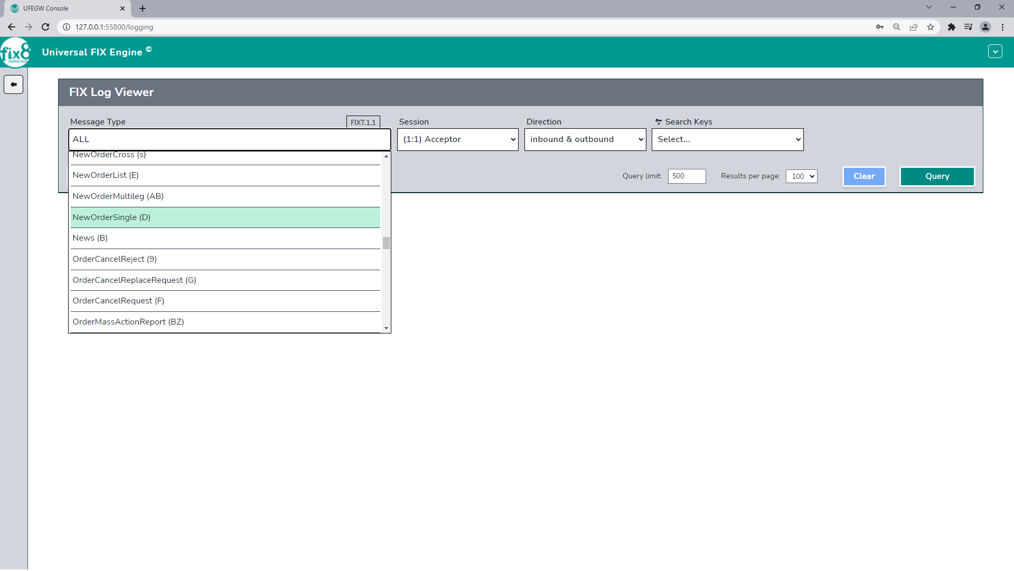
Task: View site information icon
Action: (x=67, y=27)
